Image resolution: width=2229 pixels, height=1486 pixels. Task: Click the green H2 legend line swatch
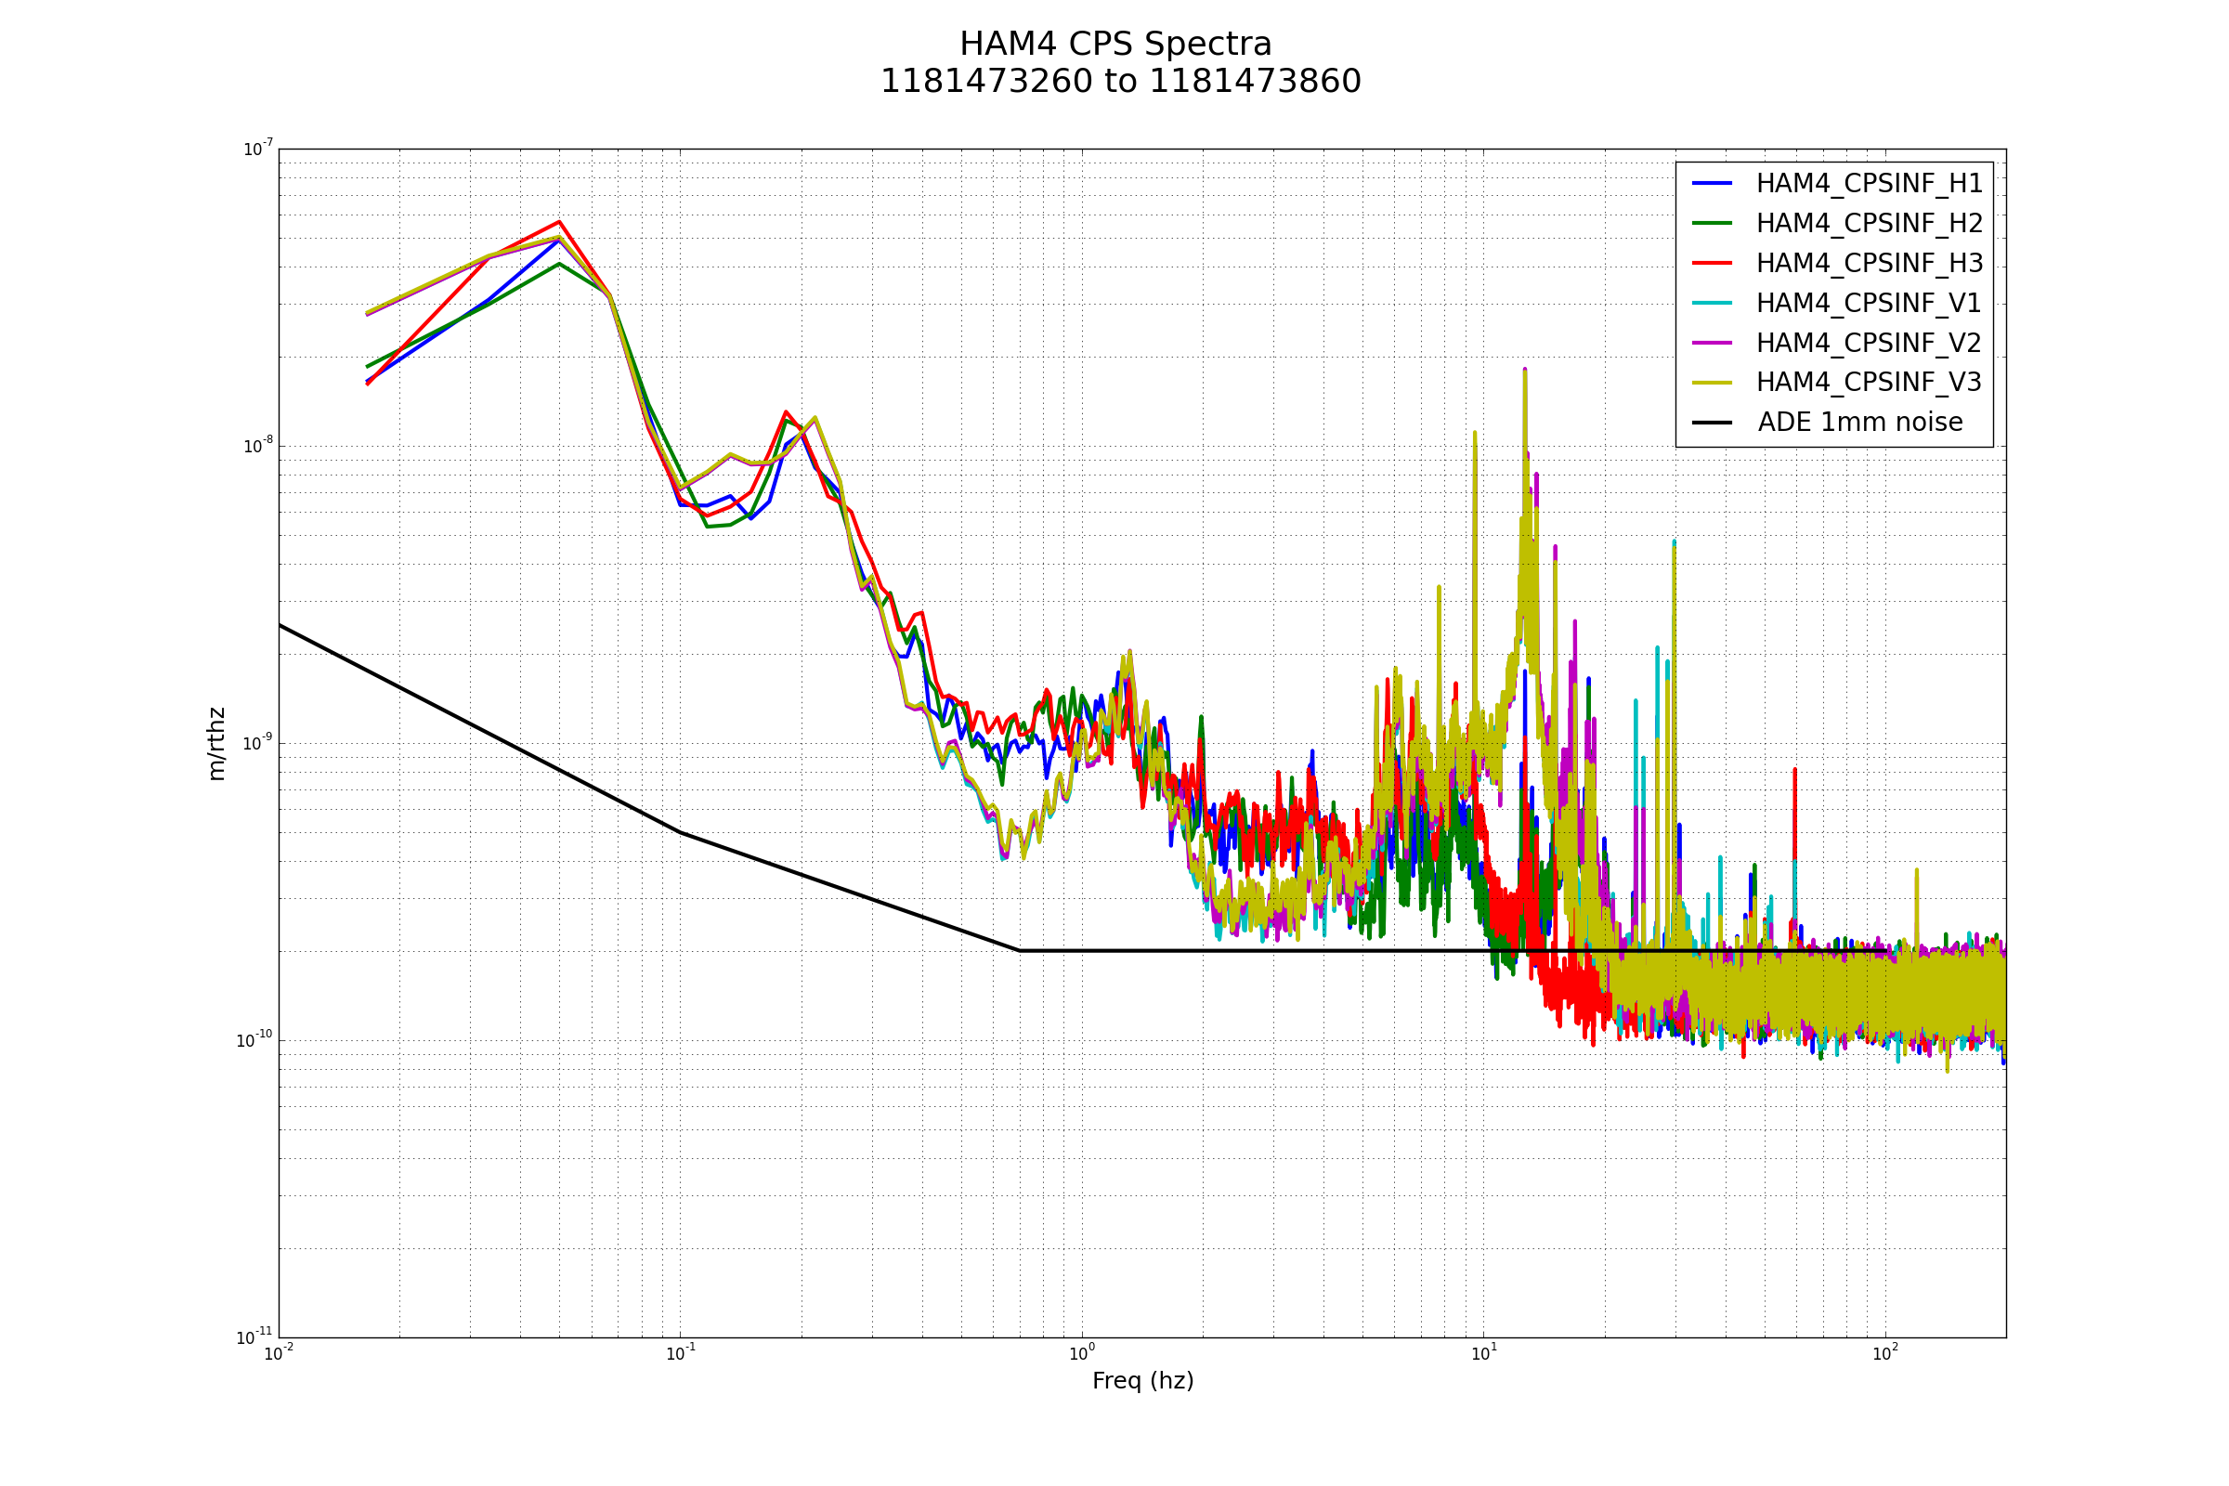coord(1712,224)
